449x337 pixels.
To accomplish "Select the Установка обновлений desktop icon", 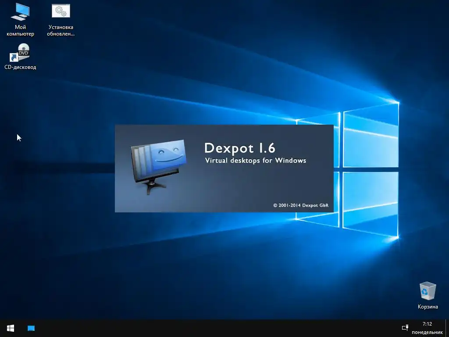I will [61, 19].
